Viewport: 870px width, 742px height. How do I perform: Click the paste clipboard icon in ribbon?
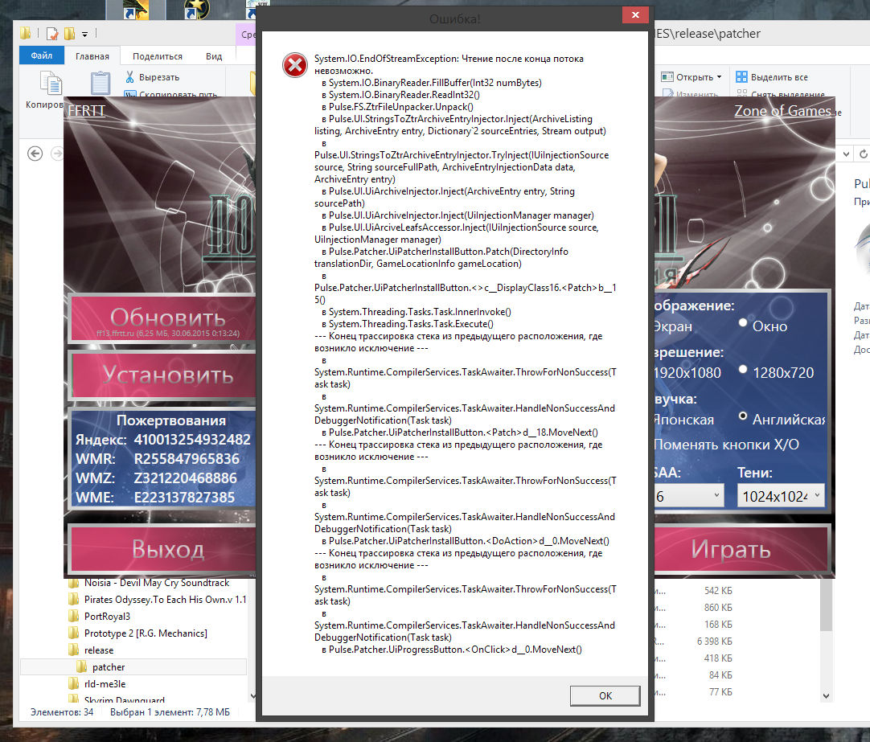[x=101, y=83]
